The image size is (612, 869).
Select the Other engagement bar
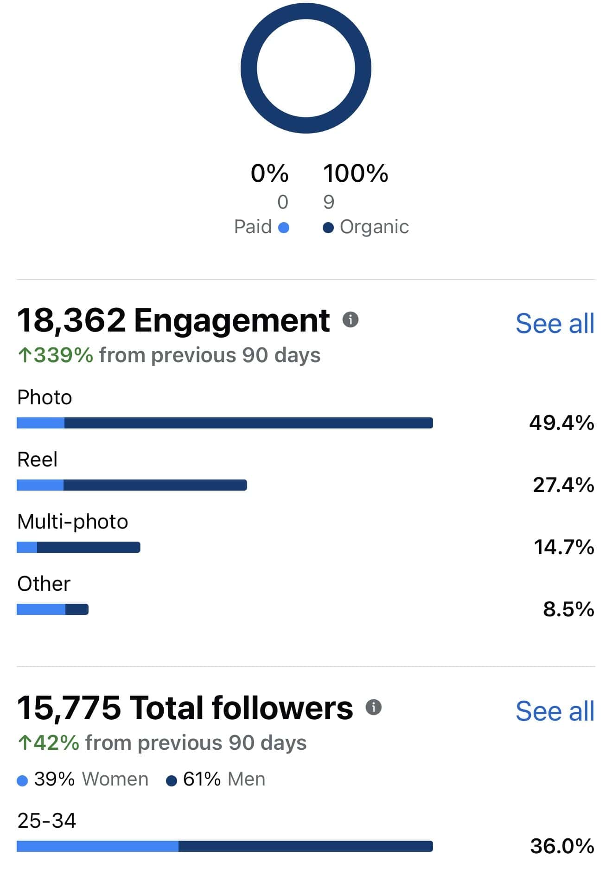pos(52,609)
